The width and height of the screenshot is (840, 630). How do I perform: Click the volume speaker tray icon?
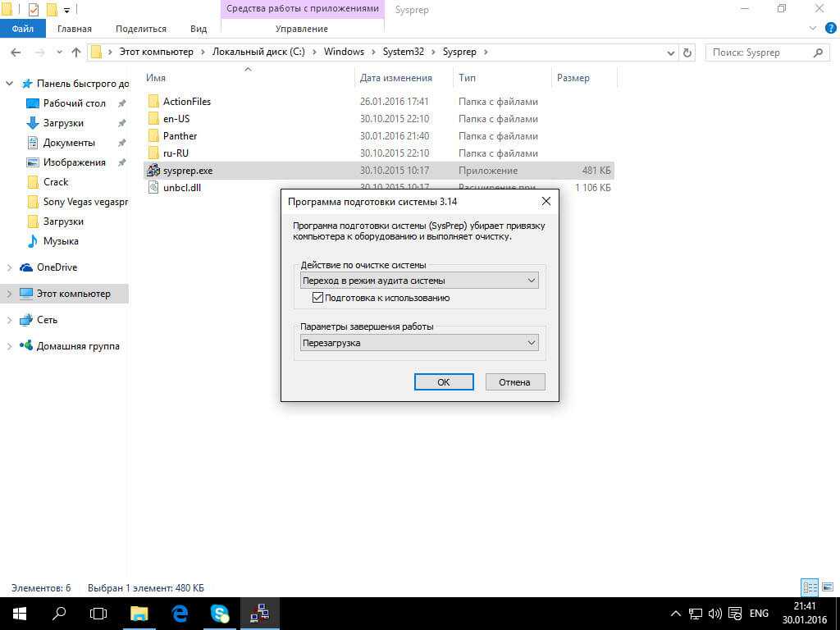(x=714, y=613)
